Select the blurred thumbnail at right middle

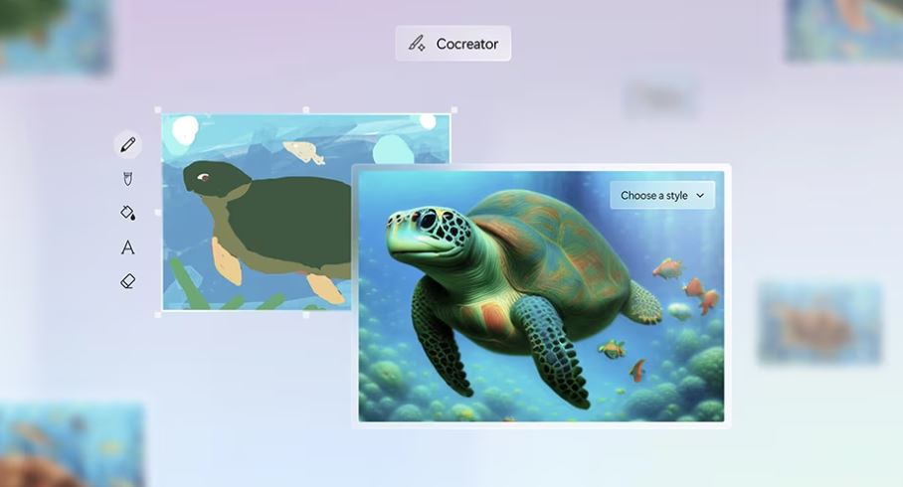[x=819, y=322]
